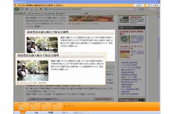Go back with the green back arrow
The height and width of the screenshot is (114, 174).
coord(17,9)
